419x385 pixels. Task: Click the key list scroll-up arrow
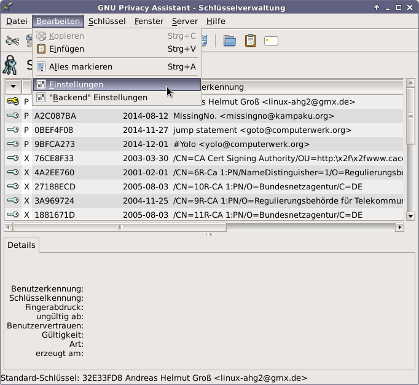click(x=410, y=83)
